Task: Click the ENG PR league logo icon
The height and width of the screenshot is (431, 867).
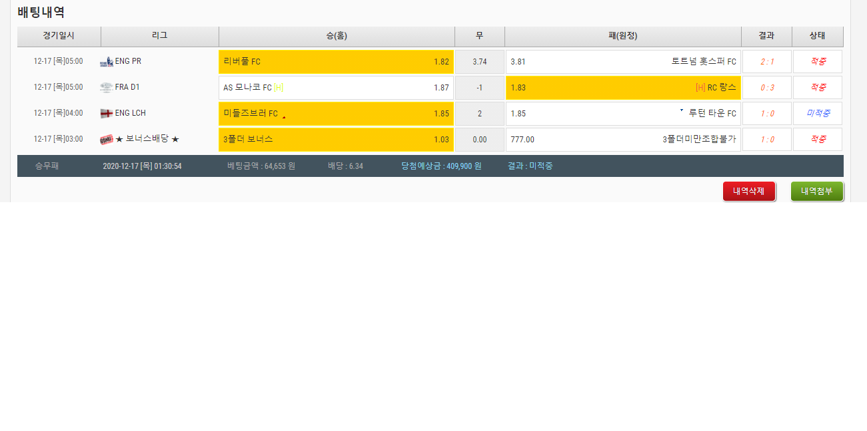Action: (x=107, y=62)
